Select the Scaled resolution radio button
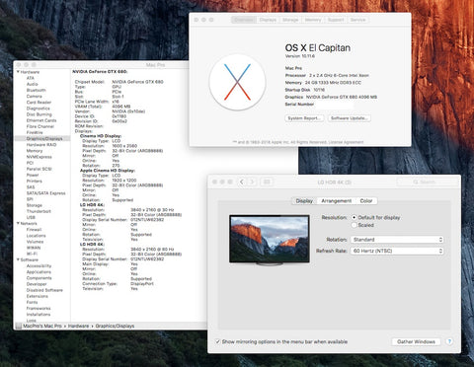This screenshot has height=367, width=474. tap(355, 225)
